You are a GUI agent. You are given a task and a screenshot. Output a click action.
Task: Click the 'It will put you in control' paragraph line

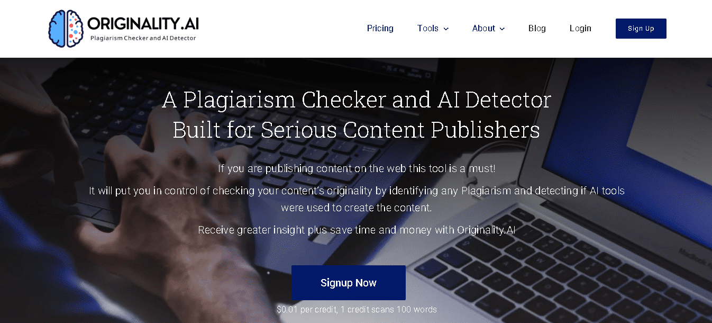(357, 191)
